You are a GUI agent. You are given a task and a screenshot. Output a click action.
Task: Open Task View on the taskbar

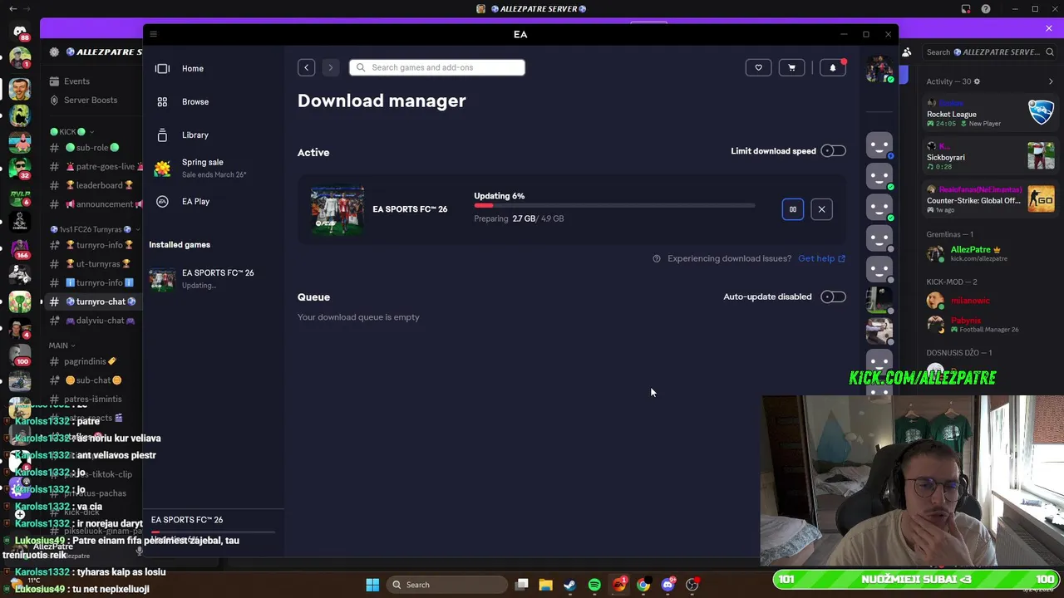coord(521,585)
